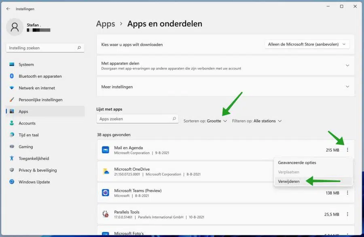364x237 pixels.
Task: Expand Met apparaten delen section
Action: coord(347,66)
